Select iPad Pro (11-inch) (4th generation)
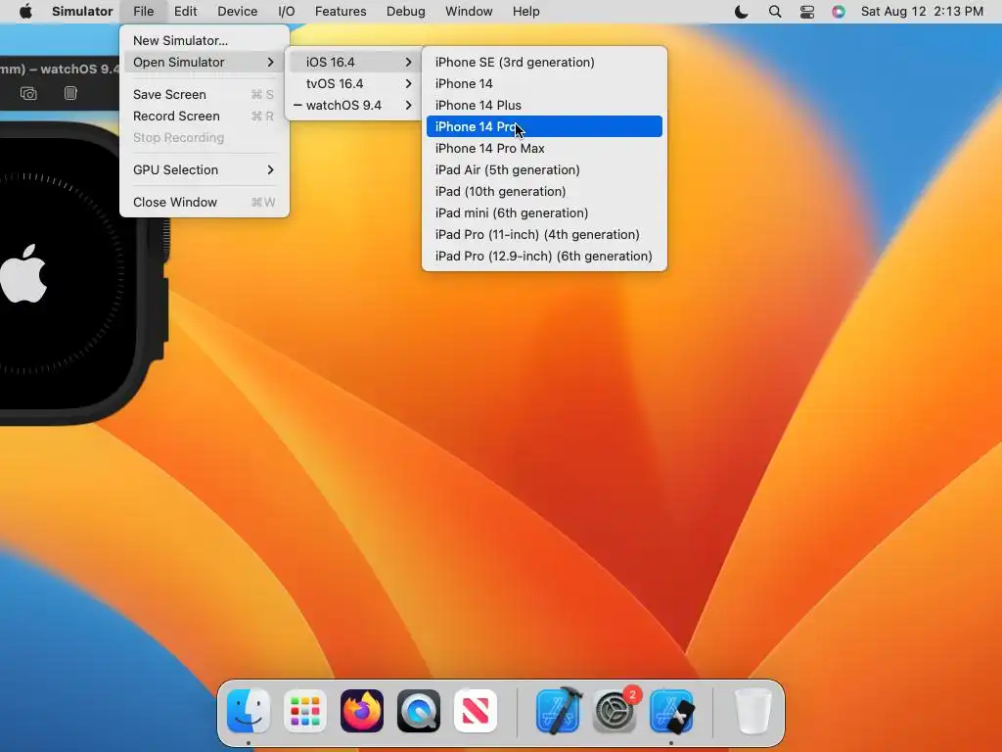1002x752 pixels. click(544, 235)
